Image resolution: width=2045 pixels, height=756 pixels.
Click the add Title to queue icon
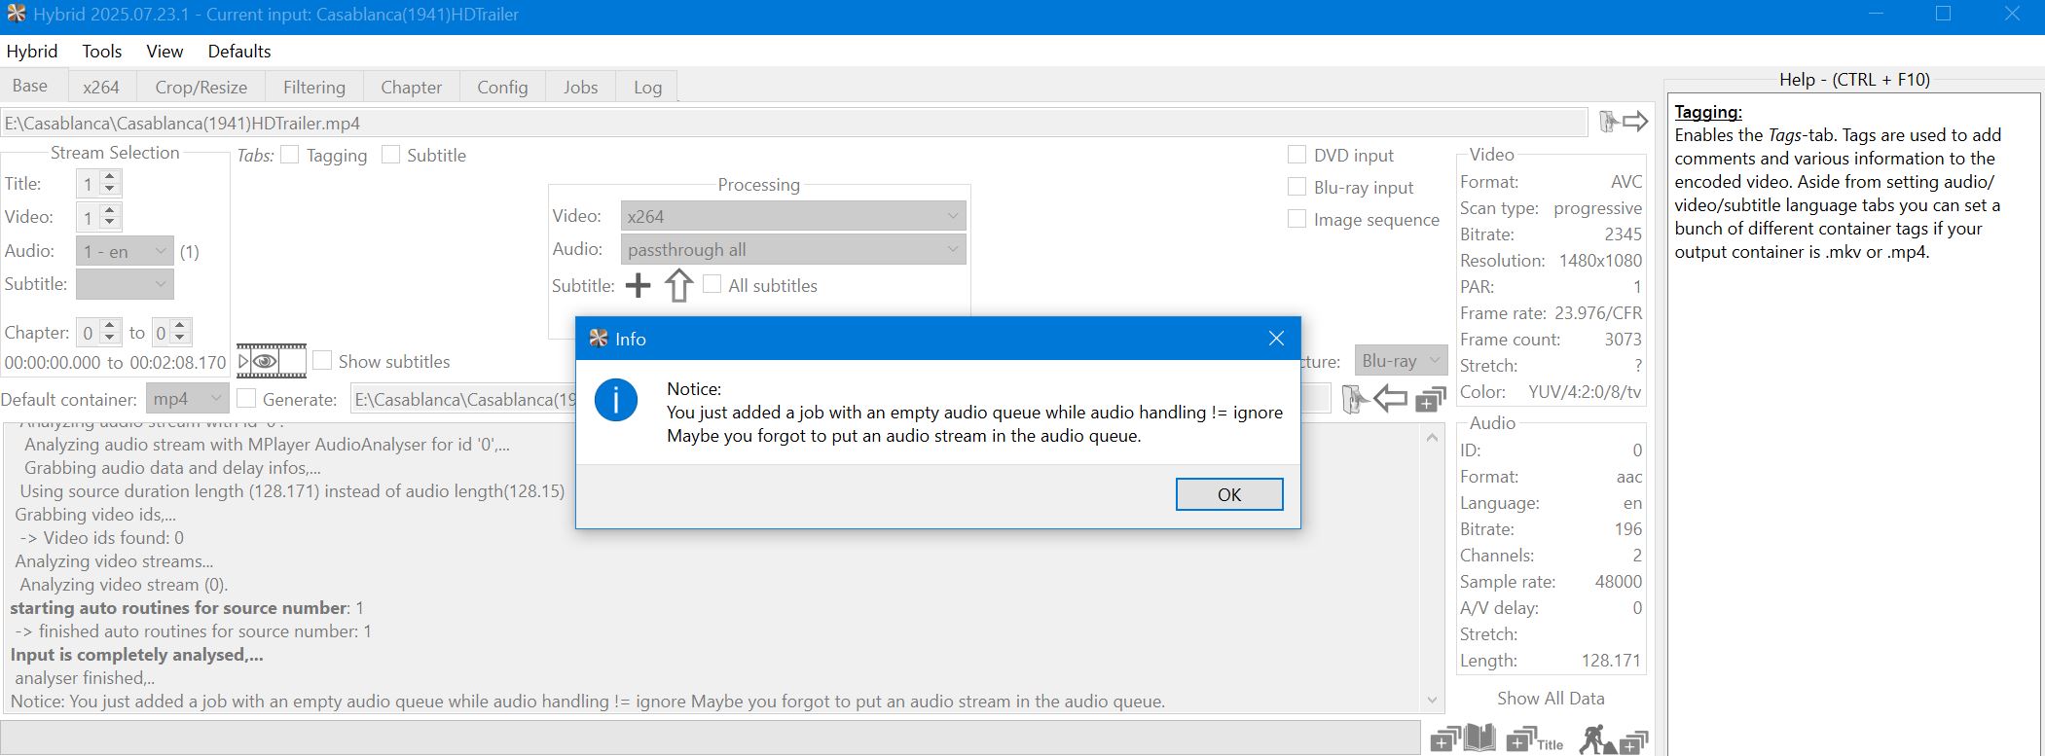pyautogui.click(x=1534, y=739)
